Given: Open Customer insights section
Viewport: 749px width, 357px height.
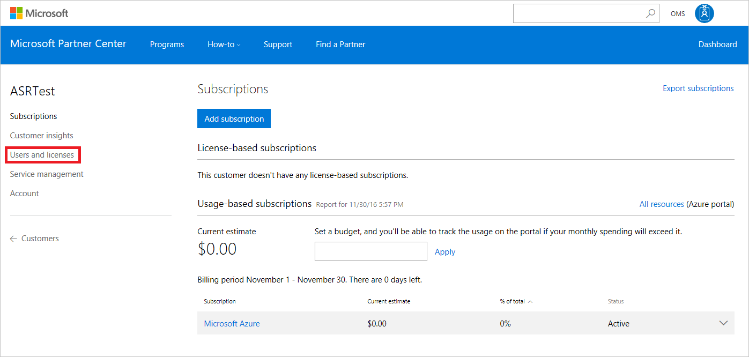Looking at the screenshot, I should [41, 135].
